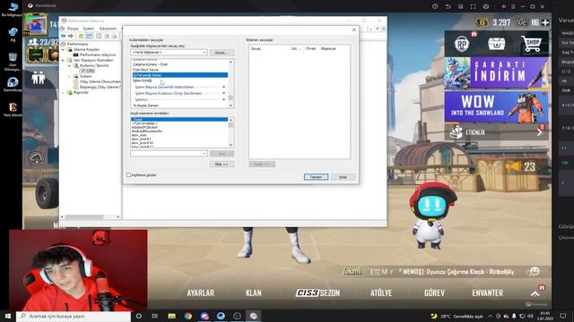Image resolution: width=574 pixels, height=322 pixels.
Task: Select the CPU tree item
Action: [88, 71]
